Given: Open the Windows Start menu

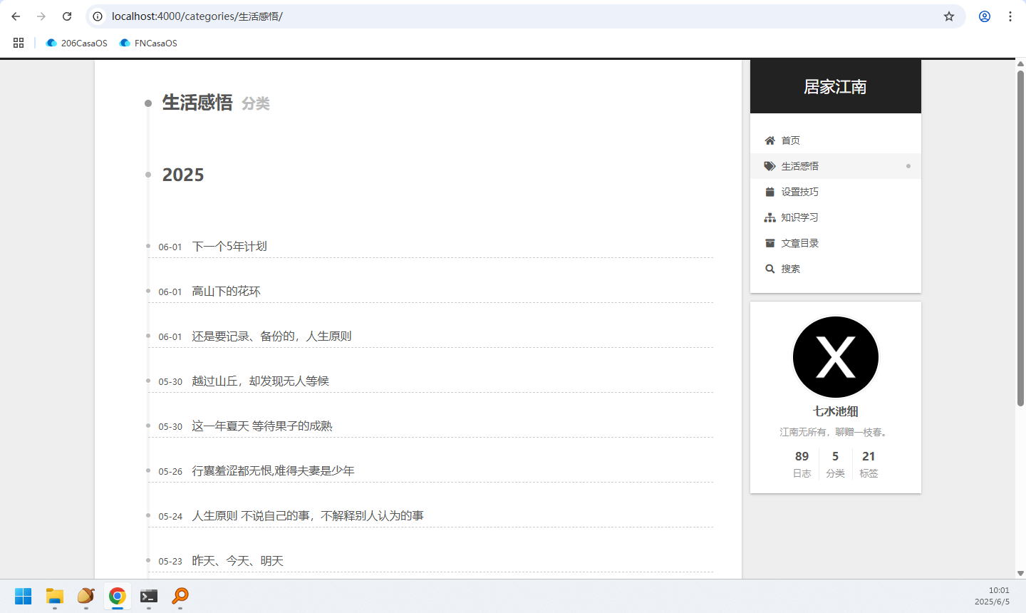Looking at the screenshot, I should click(24, 596).
